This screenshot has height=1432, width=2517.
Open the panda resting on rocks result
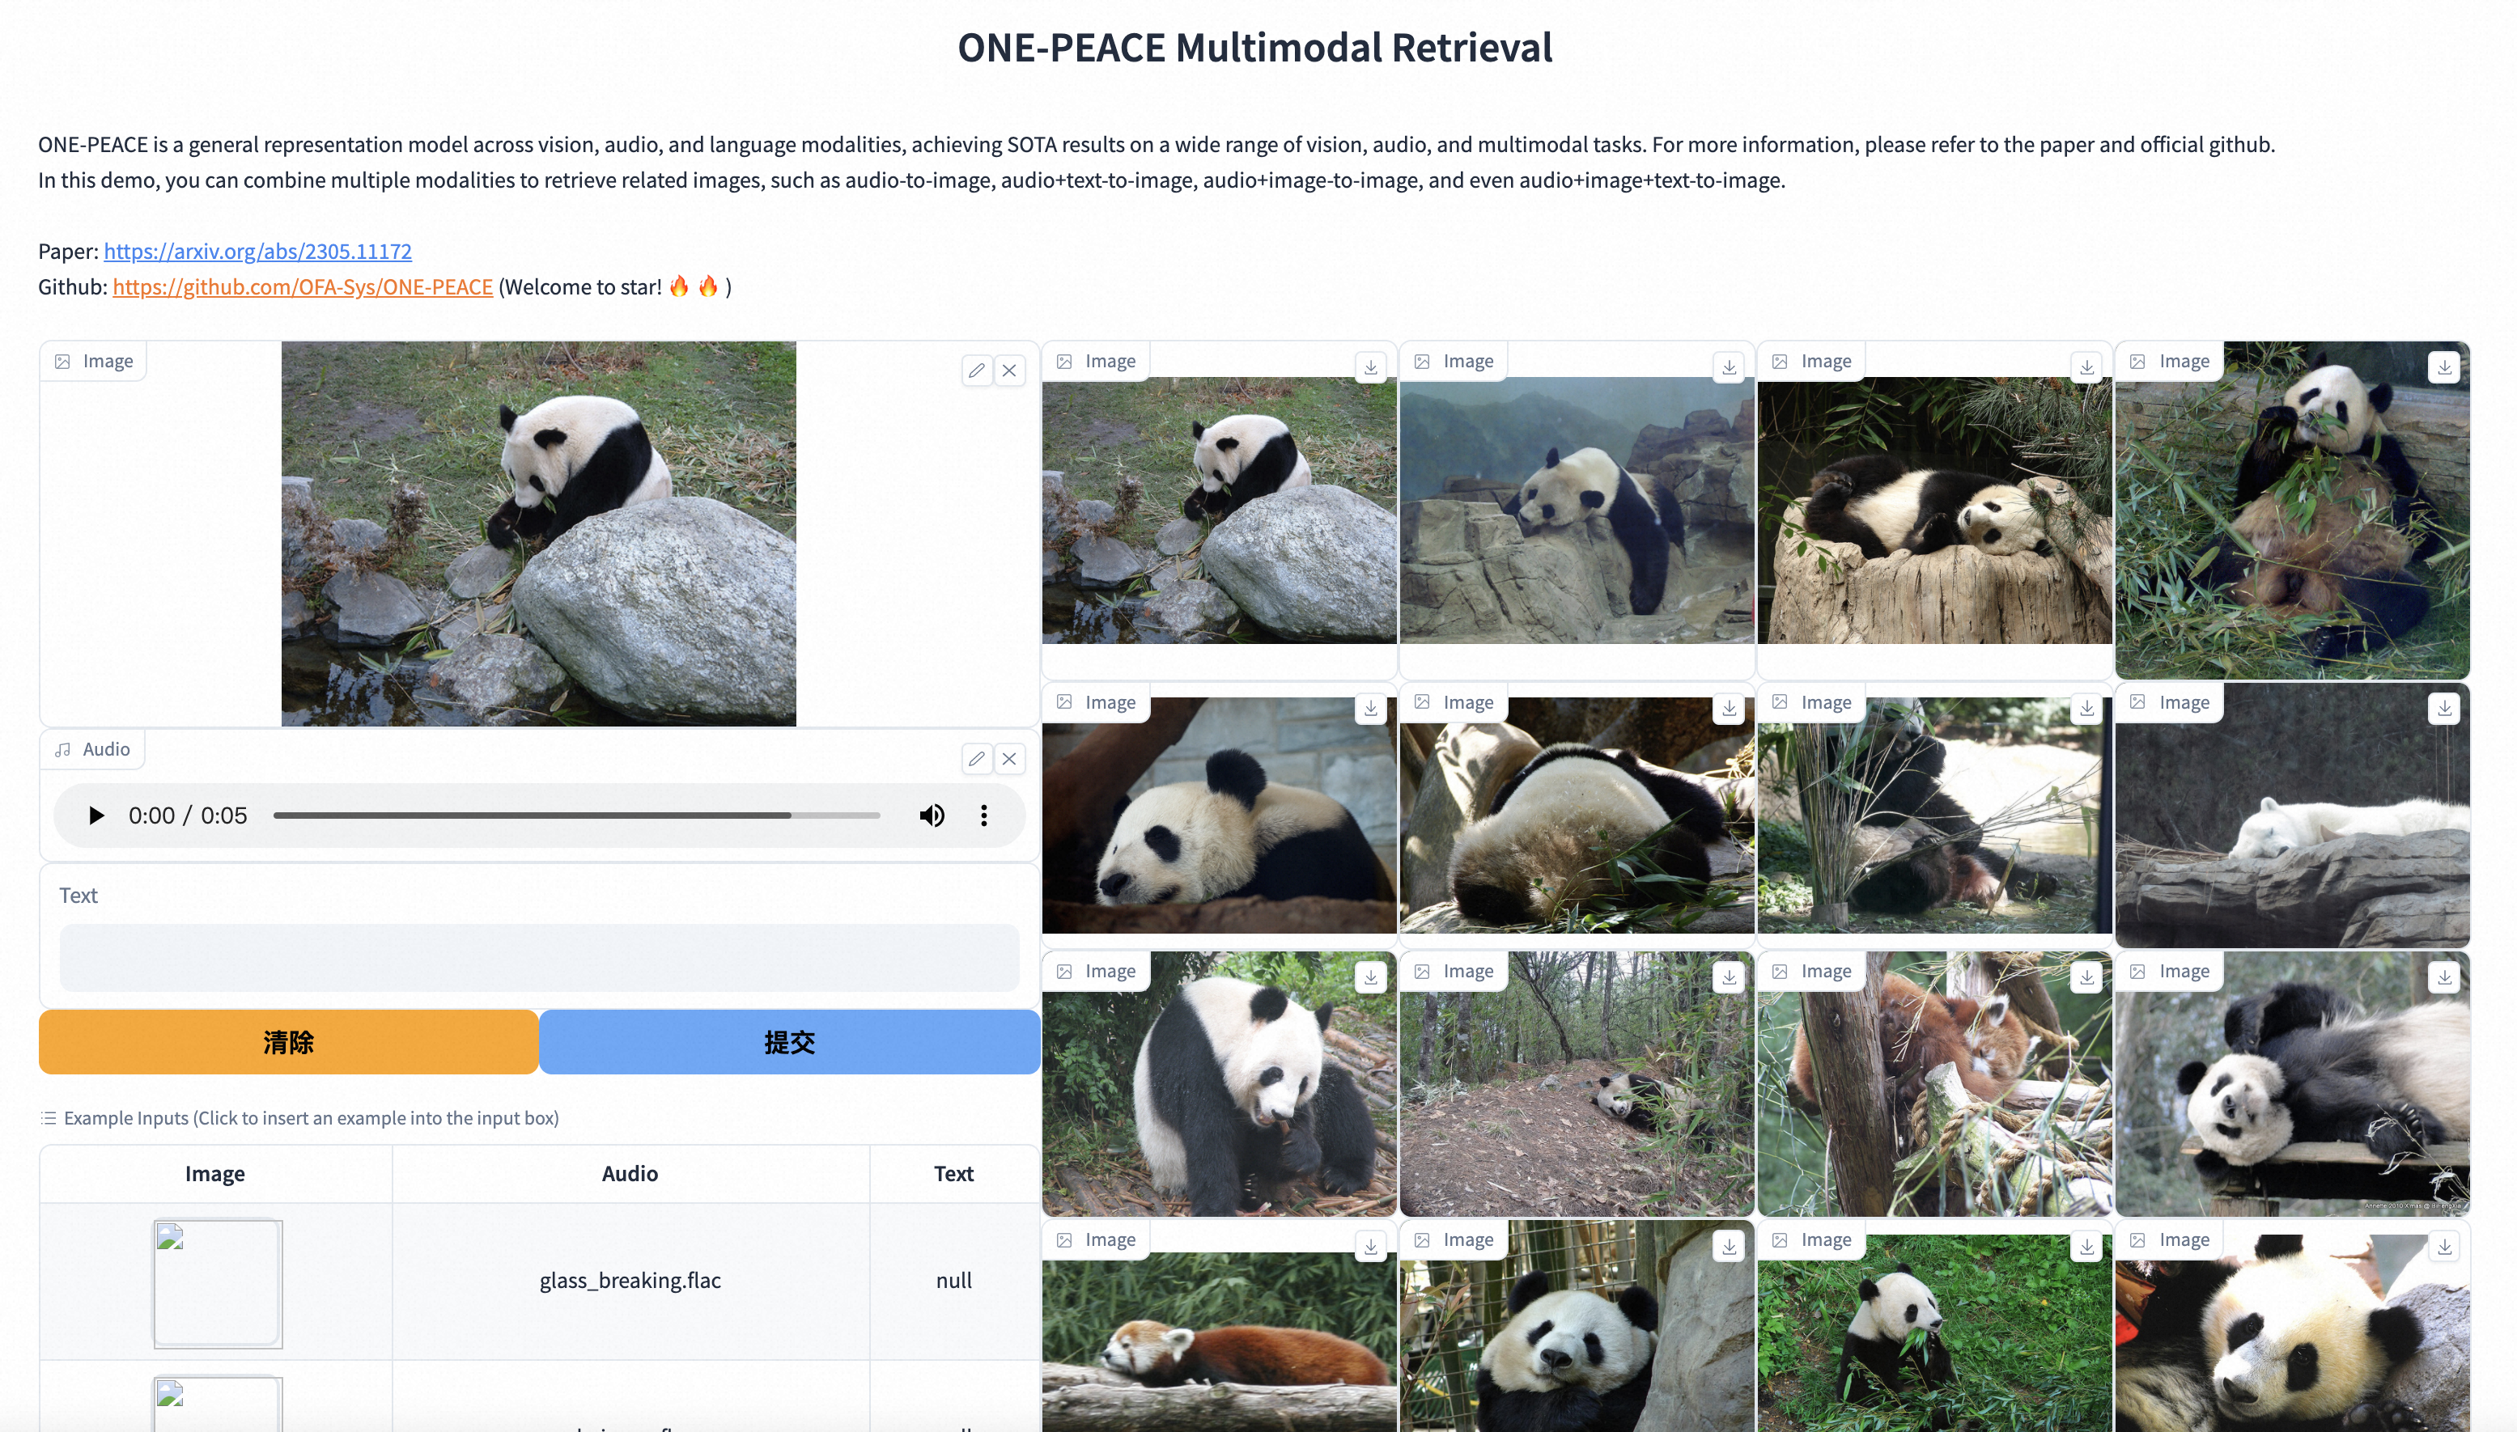(x=1576, y=511)
